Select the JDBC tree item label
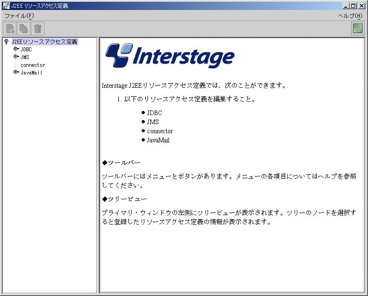 (26, 50)
